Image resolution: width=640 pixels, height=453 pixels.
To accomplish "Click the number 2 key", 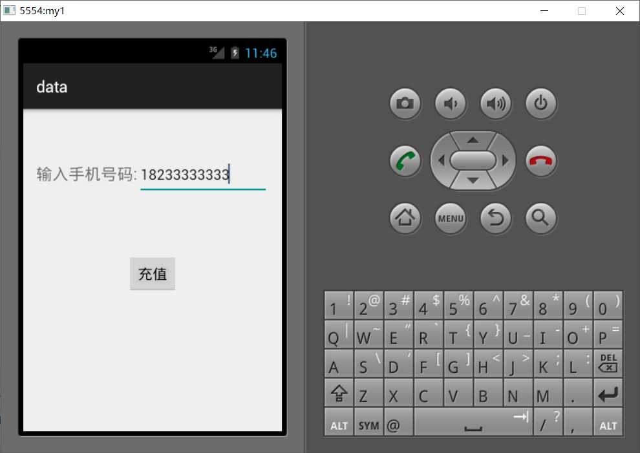I will click(x=368, y=305).
